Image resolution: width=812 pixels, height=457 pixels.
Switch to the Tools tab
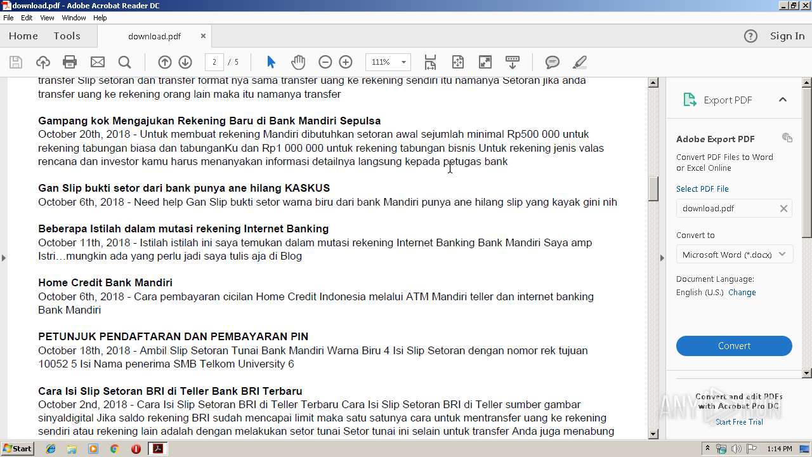tap(67, 36)
